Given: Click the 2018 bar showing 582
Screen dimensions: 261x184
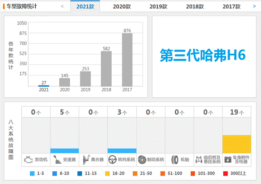Looking at the screenshot, I should pyautogui.click(x=106, y=69).
